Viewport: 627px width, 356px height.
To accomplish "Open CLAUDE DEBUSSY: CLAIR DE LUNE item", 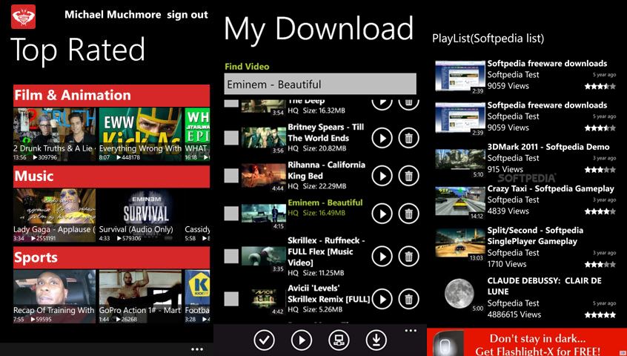I will [525, 297].
